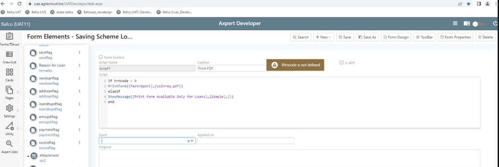Select the sscoreflag field icon
The height and width of the screenshot is (167, 499).
point(33,143)
